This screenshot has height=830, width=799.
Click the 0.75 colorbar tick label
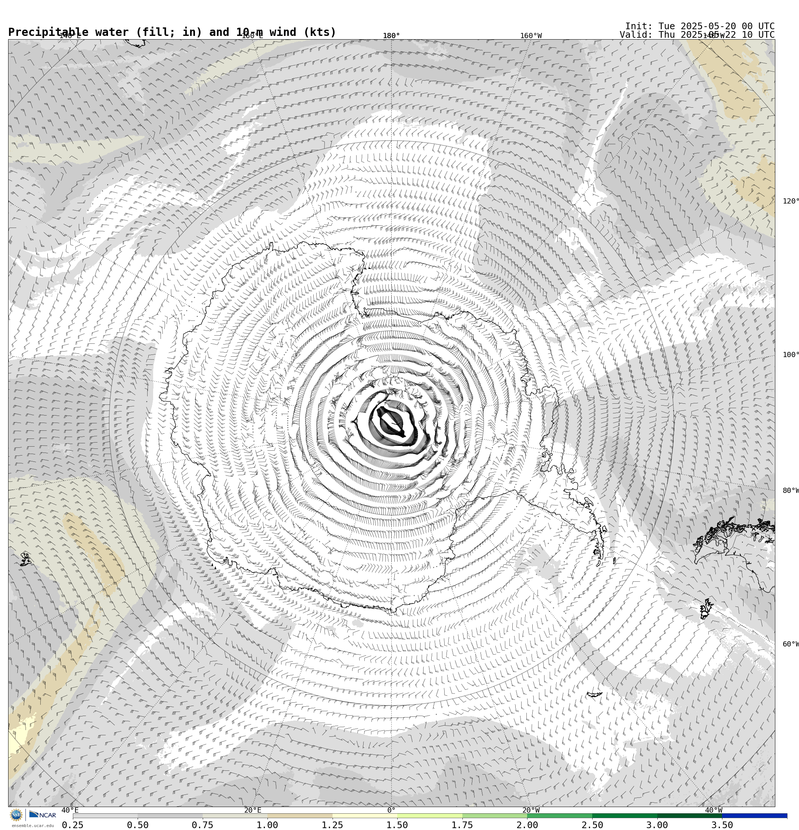click(x=203, y=825)
